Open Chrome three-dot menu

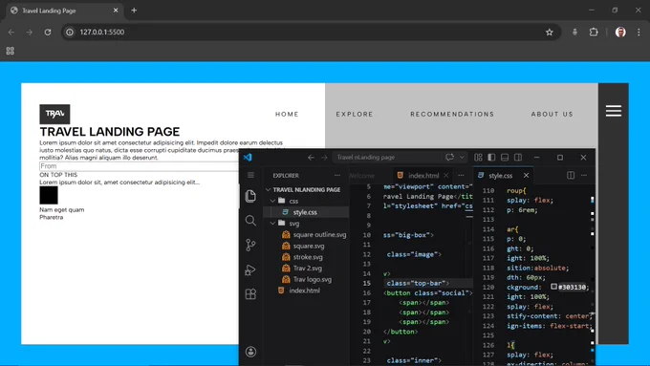pyautogui.click(x=639, y=32)
